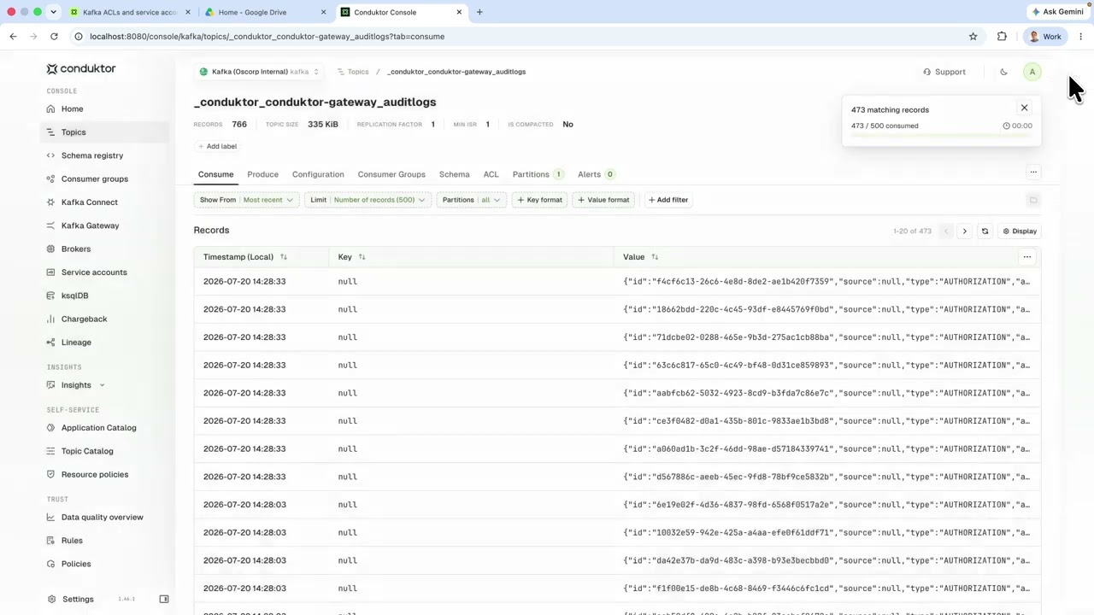Open Show From Most recent dropdown
The height and width of the screenshot is (615, 1094).
point(246,200)
